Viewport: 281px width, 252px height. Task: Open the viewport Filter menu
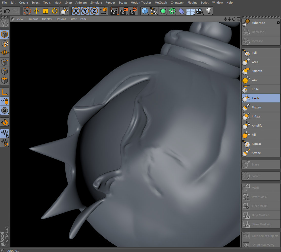coord(73,19)
